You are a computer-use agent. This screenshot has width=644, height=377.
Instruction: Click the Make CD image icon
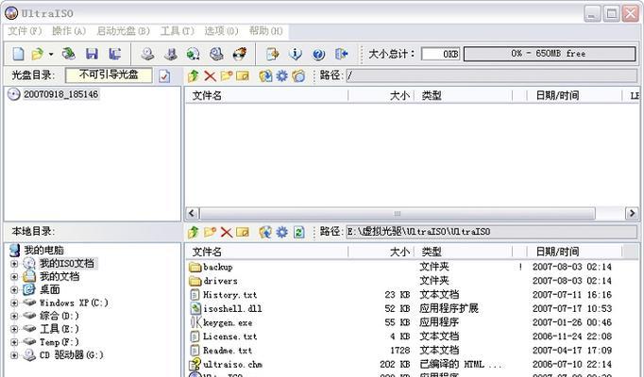click(147, 54)
